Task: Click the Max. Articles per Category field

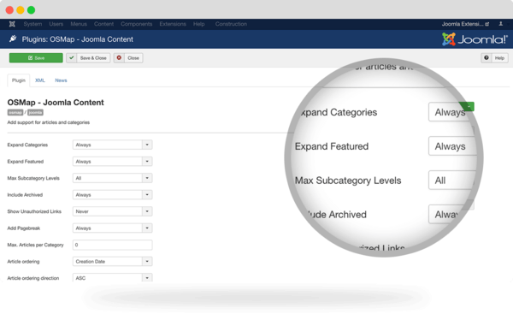Action: (x=112, y=245)
